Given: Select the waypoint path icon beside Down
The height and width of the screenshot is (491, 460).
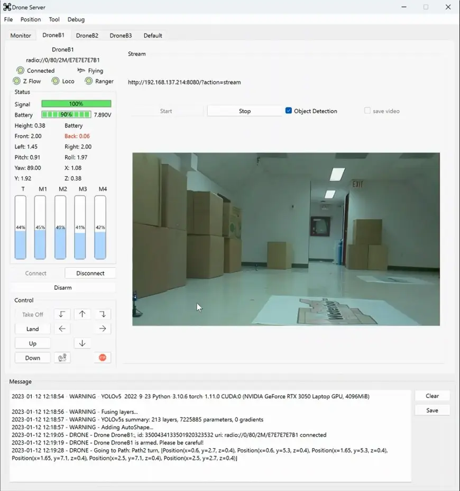Looking at the screenshot, I should pos(62,357).
